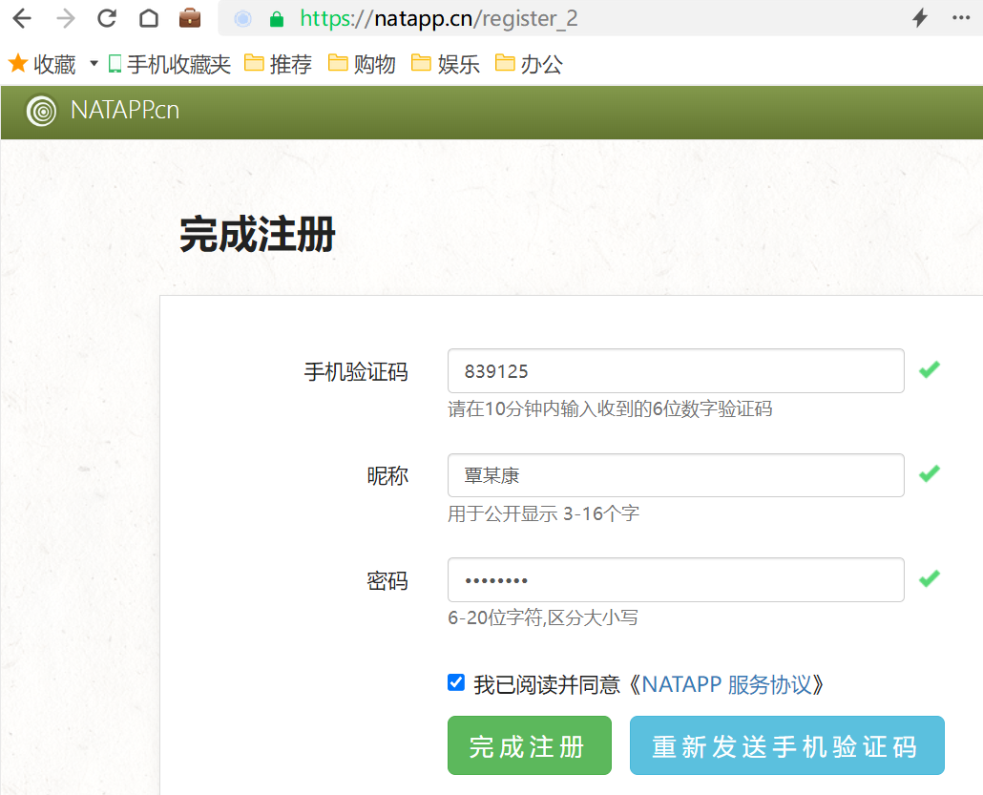The image size is (983, 795).
Task: Uncheck the 我已阅读并同意 agreement checkbox
Action: [x=455, y=681]
